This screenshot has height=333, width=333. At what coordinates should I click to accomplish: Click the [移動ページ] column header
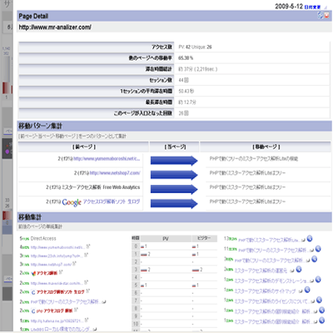pyautogui.click(x=266, y=147)
